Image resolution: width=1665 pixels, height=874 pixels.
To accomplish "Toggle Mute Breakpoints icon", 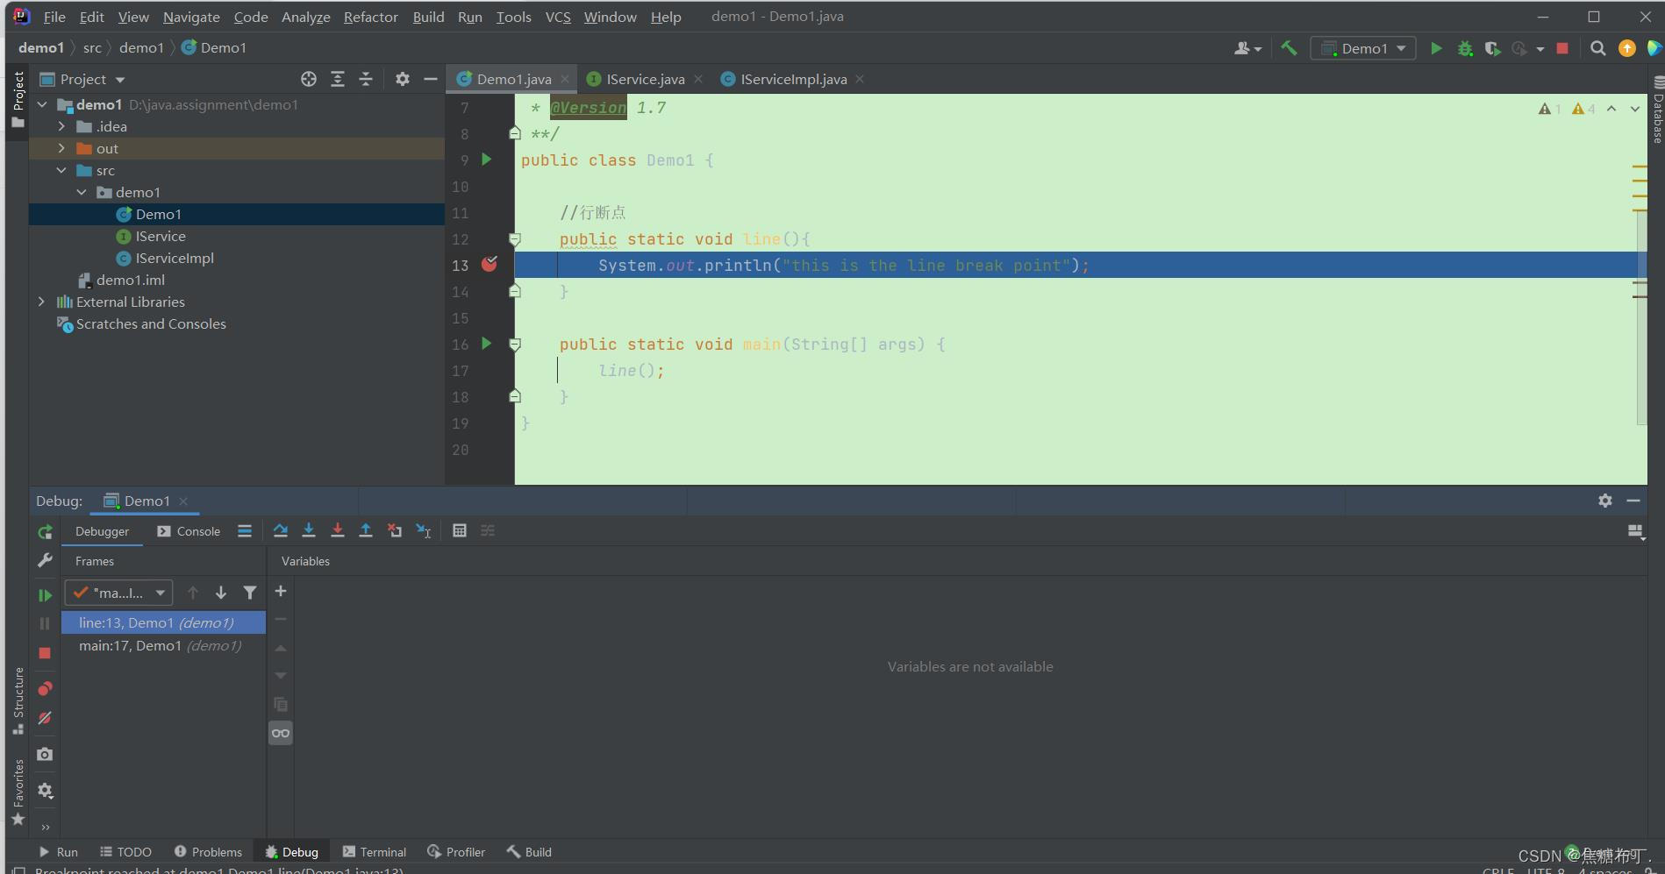I will point(45,718).
